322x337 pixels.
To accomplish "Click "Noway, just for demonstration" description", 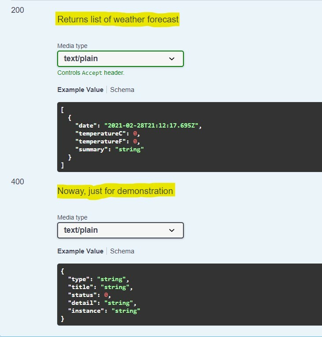I will pos(115,191).
